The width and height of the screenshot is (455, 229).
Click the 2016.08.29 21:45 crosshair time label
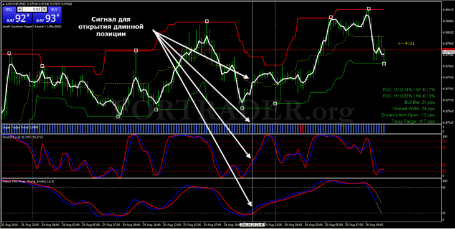pos(252,225)
